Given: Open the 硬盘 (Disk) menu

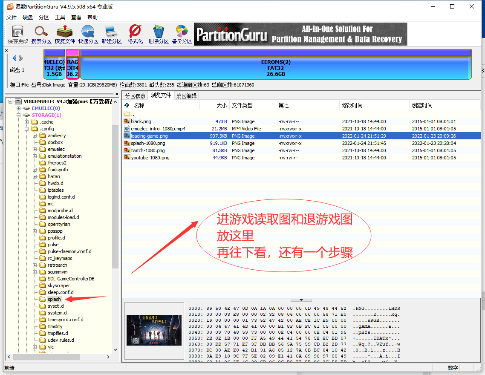Looking at the screenshot, I should pos(28,17).
